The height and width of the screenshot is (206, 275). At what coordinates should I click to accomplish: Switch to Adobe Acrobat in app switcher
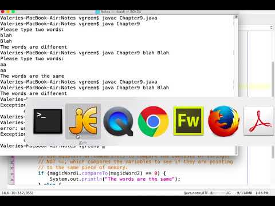click(259, 121)
